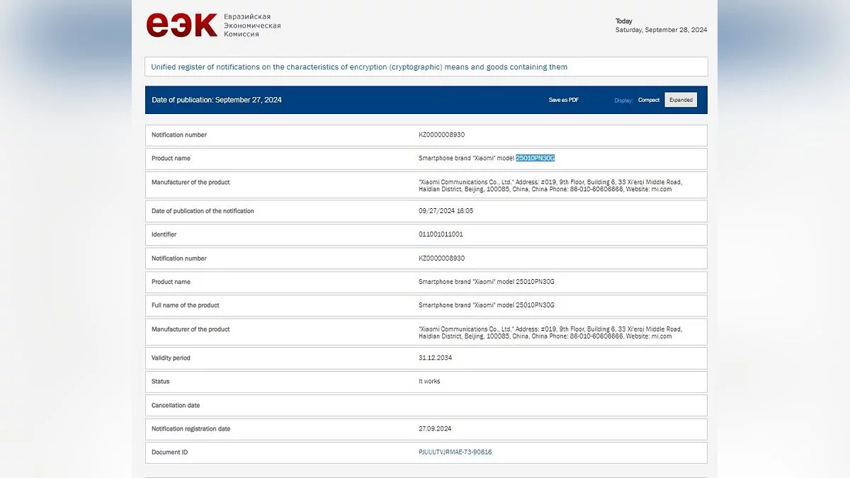The image size is (850, 478).
Task: Click Manufacturer of the product label above Date of publication row
Action: [x=191, y=182]
